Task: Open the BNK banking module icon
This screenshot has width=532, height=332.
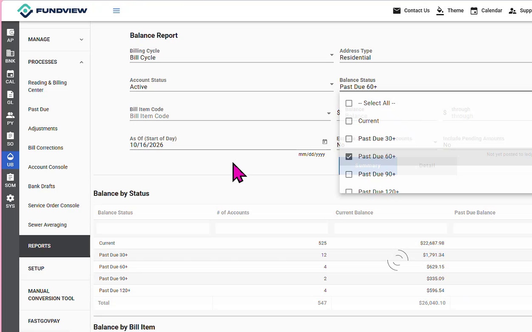Action: [10, 56]
